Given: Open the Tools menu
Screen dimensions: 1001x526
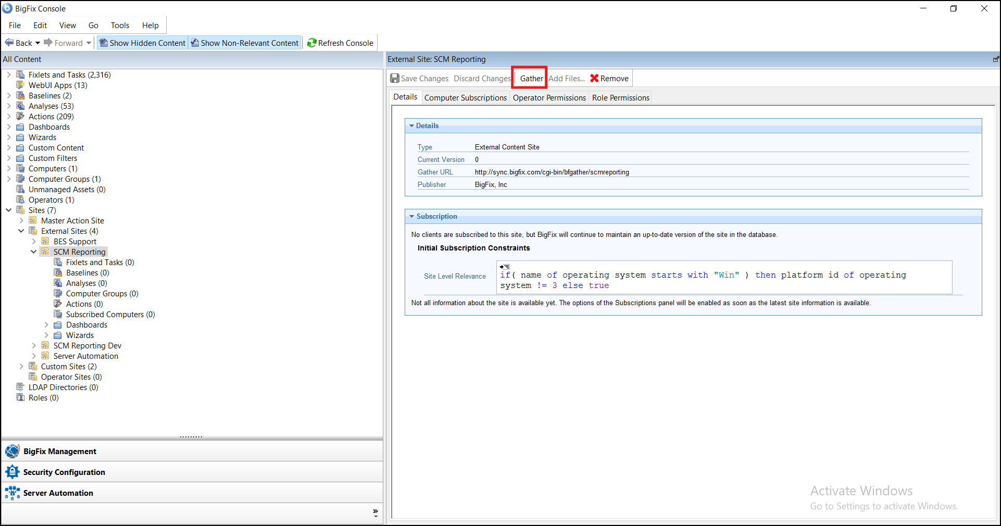Looking at the screenshot, I should click(x=120, y=26).
